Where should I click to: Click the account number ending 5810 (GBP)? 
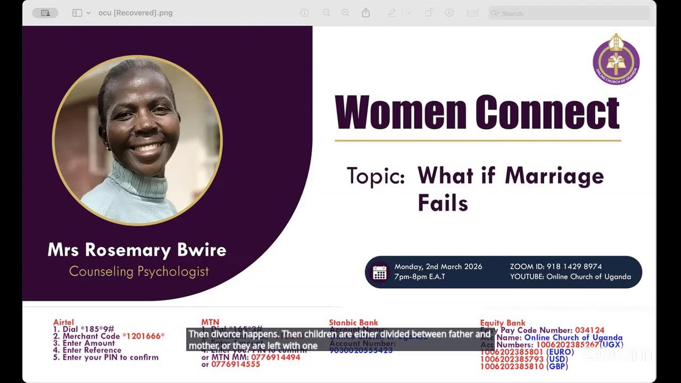click(x=525, y=367)
